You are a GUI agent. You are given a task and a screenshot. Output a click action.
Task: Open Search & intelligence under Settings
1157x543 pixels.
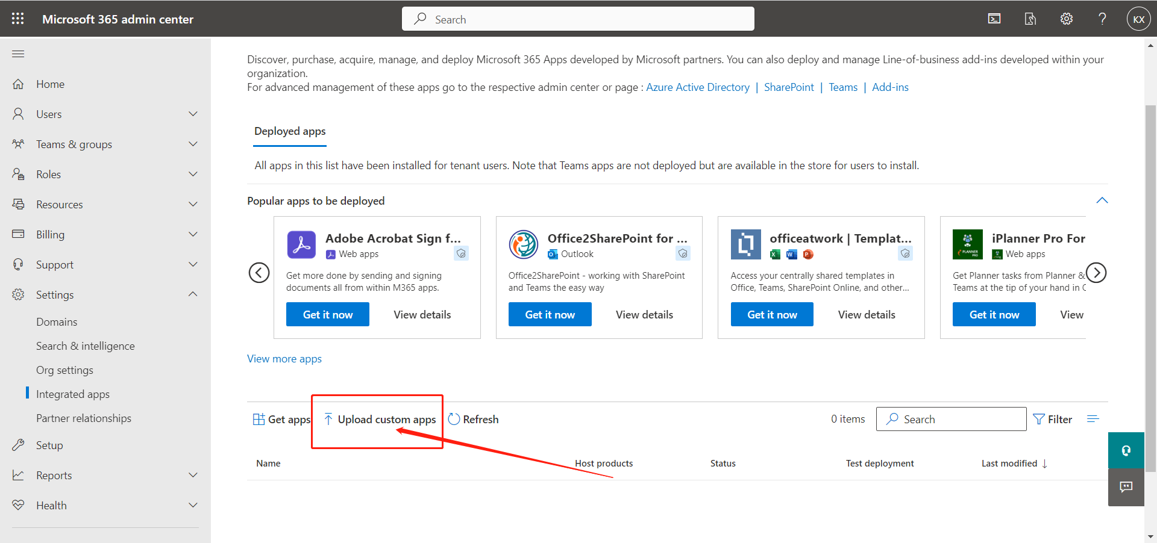(86, 346)
